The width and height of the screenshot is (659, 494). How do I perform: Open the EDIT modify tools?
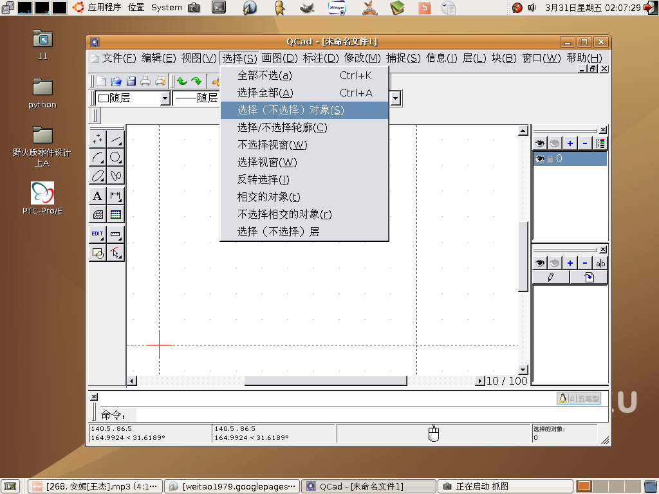98,234
